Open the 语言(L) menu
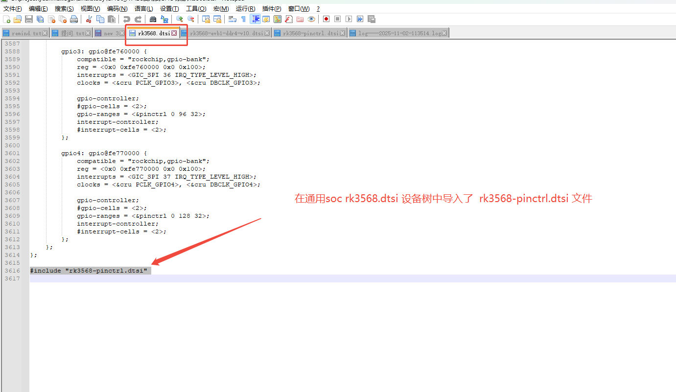This screenshot has height=392, width=676. coord(143,9)
